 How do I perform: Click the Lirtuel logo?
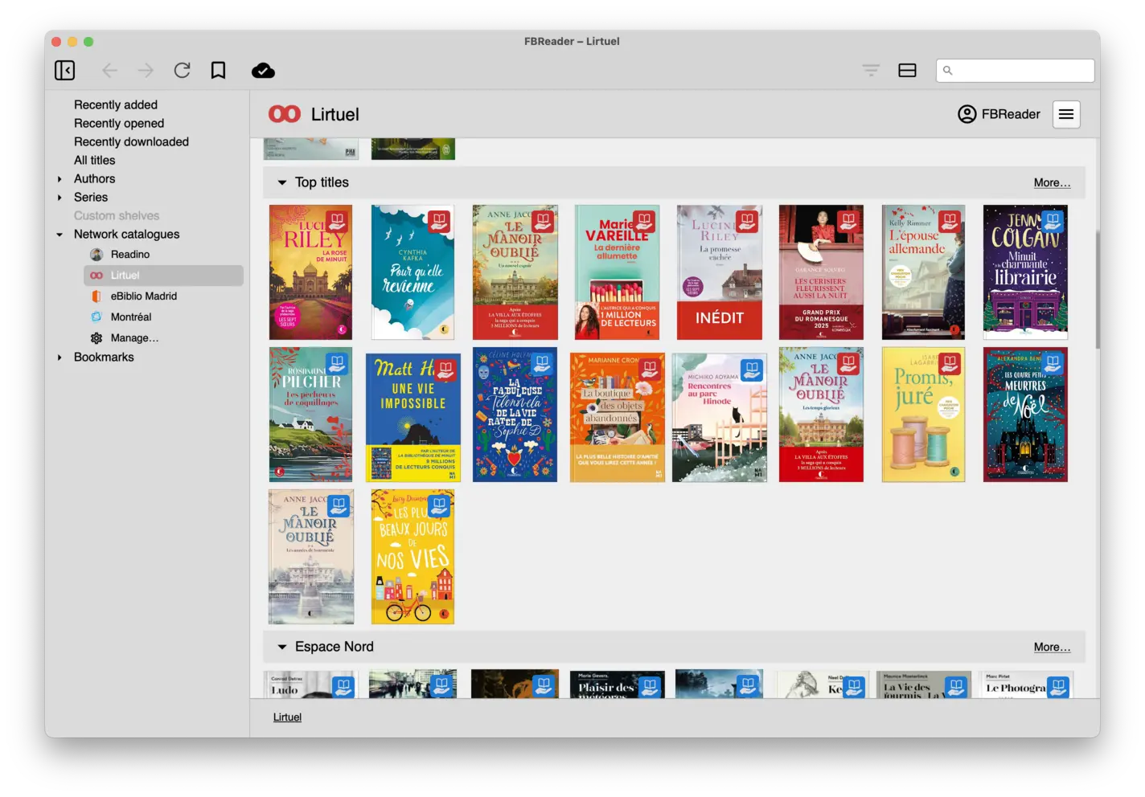click(x=285, y=114)
